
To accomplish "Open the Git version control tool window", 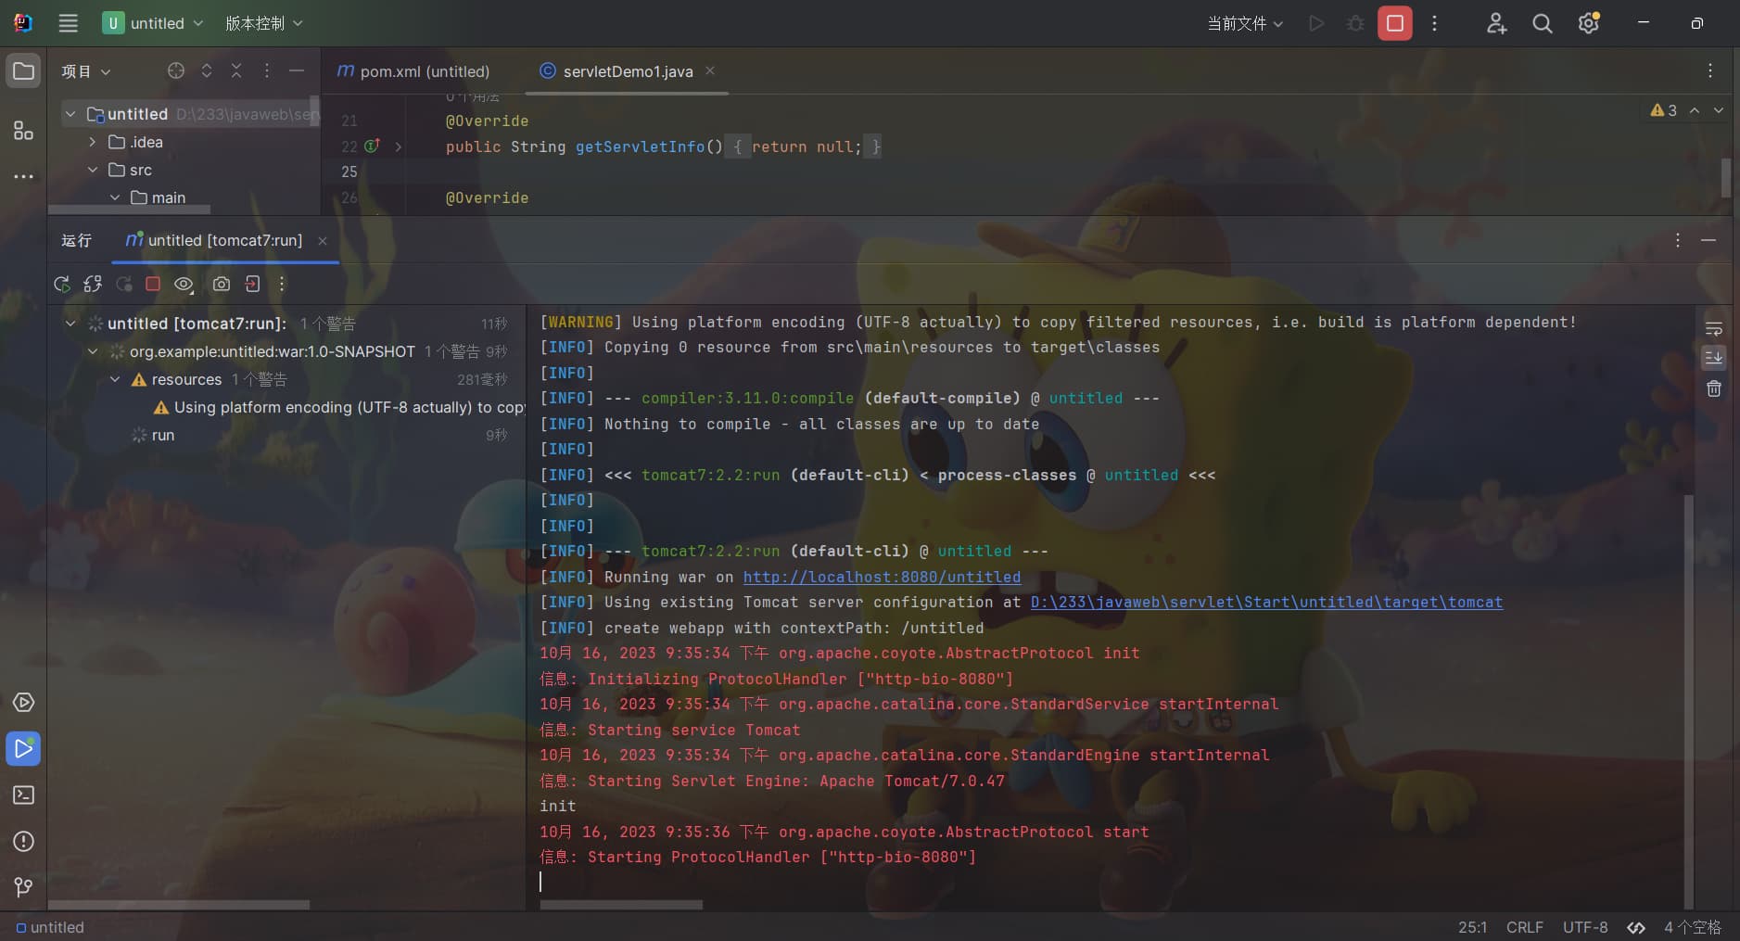I will [x=23, y=887].
